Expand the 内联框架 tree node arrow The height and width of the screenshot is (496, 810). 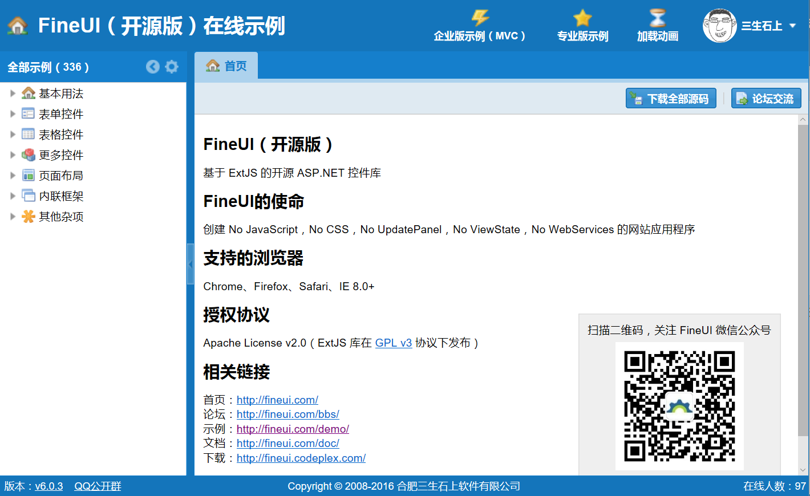[13, 196]
